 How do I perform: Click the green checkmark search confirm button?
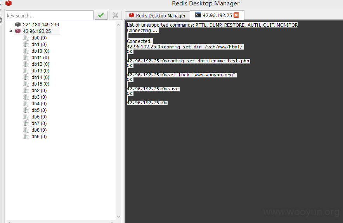[x=101, y=15]
